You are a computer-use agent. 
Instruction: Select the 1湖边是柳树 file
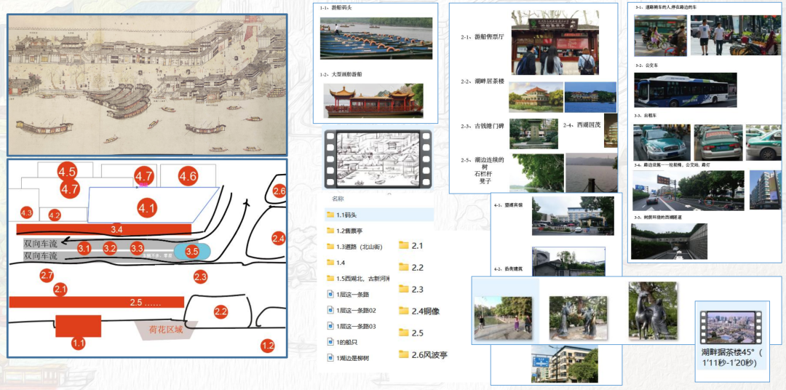pos(352,357)
